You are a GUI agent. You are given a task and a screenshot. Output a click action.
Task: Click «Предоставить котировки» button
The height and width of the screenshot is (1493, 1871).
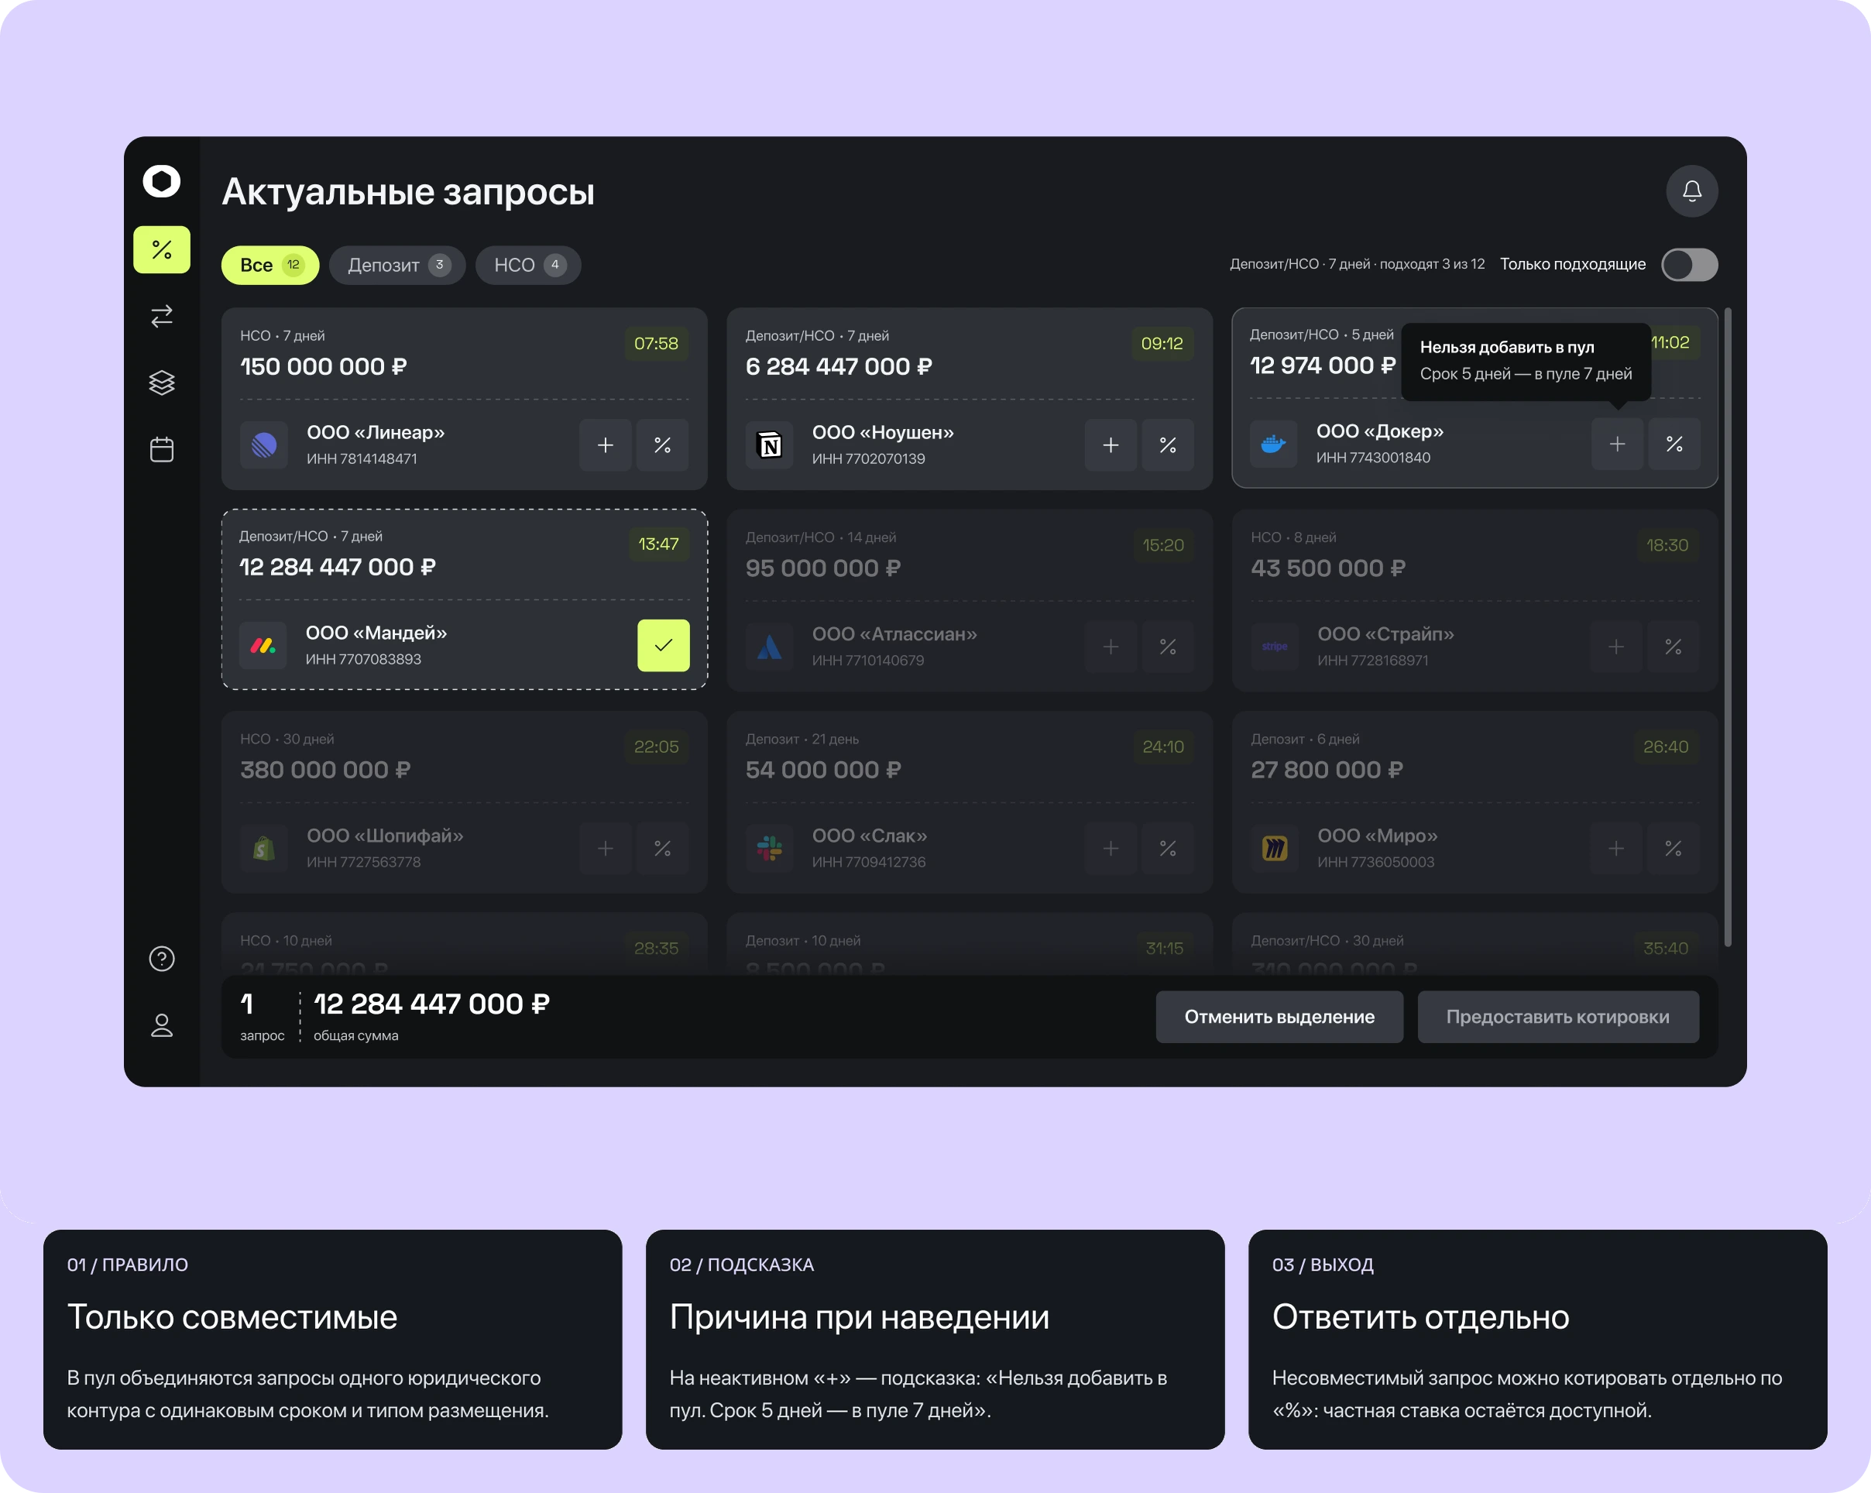1557,1017
